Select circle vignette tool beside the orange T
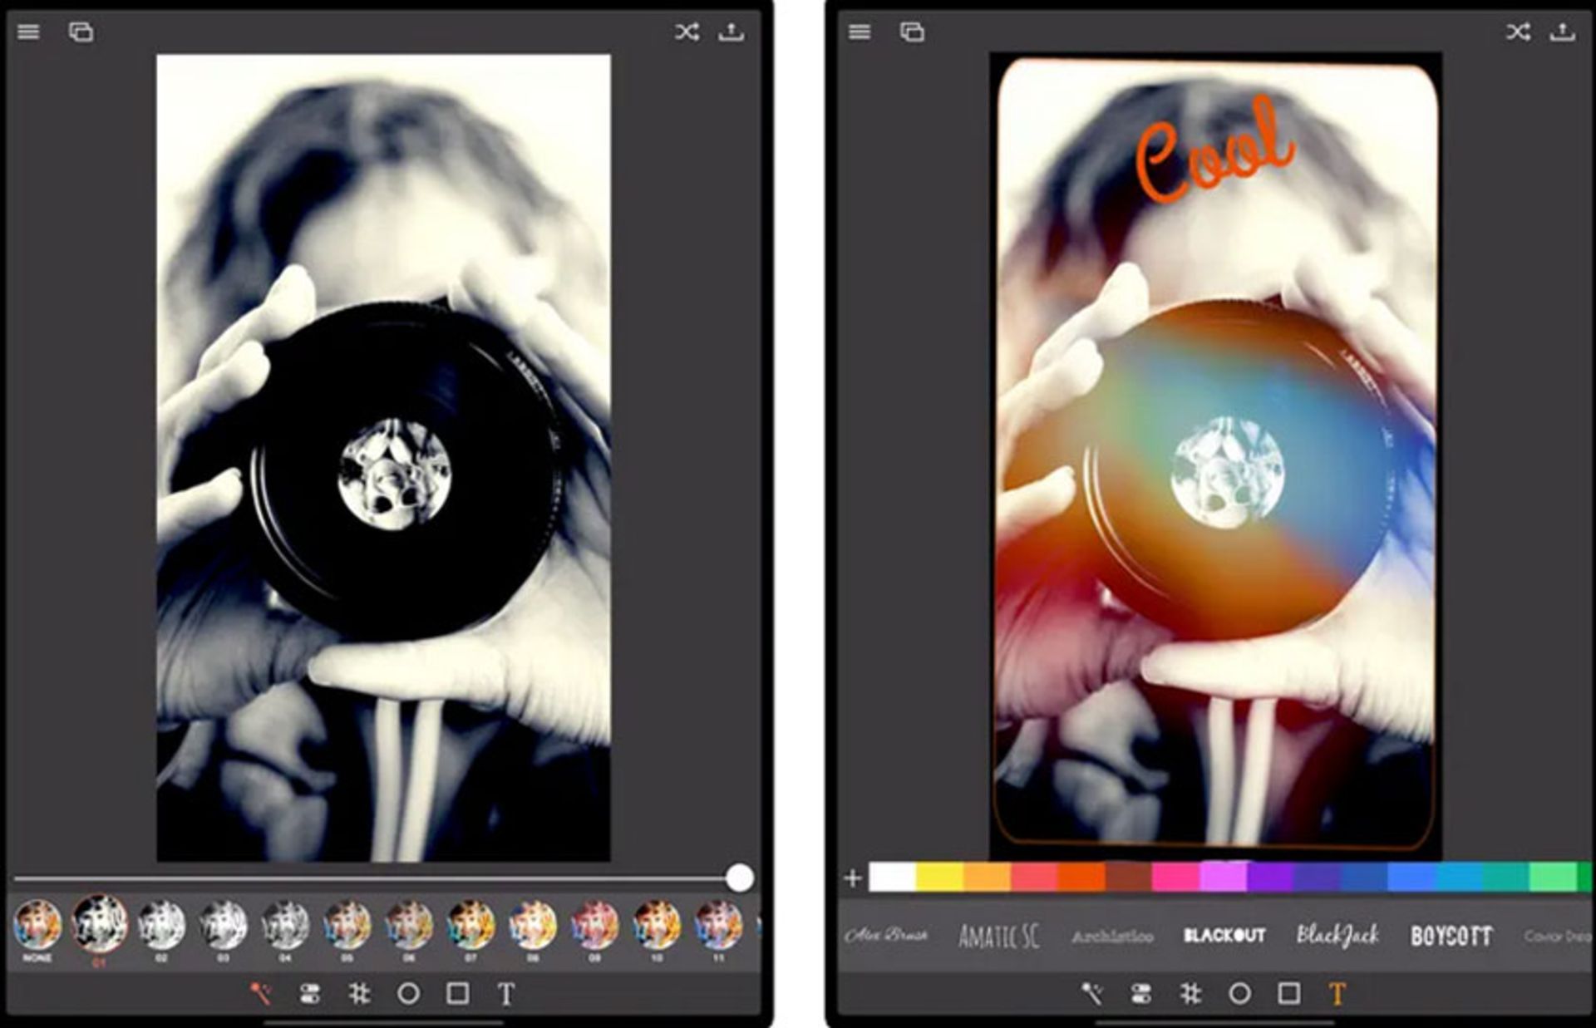The image size is (1596, 1028). tap(1239, 993)
